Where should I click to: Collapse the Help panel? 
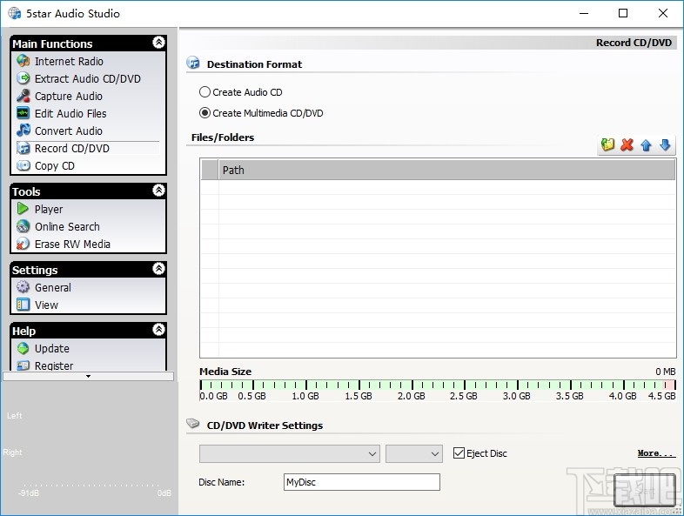158,329
